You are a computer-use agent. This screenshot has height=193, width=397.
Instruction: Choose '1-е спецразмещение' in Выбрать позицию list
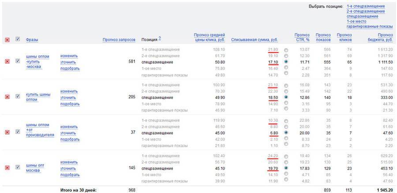(366, 6)
